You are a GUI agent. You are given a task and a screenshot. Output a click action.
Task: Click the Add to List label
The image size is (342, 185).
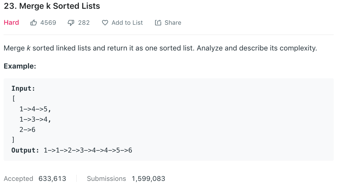coord(127,23)
